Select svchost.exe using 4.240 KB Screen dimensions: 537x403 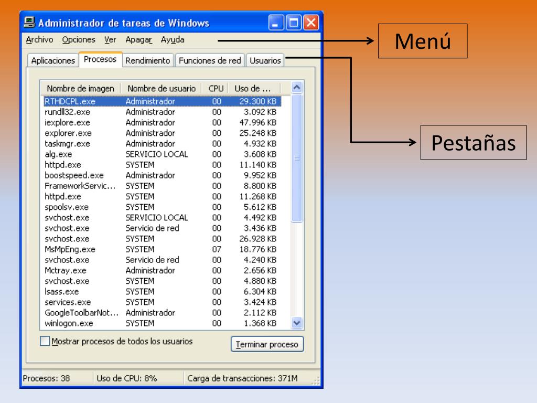pos(163,260)
